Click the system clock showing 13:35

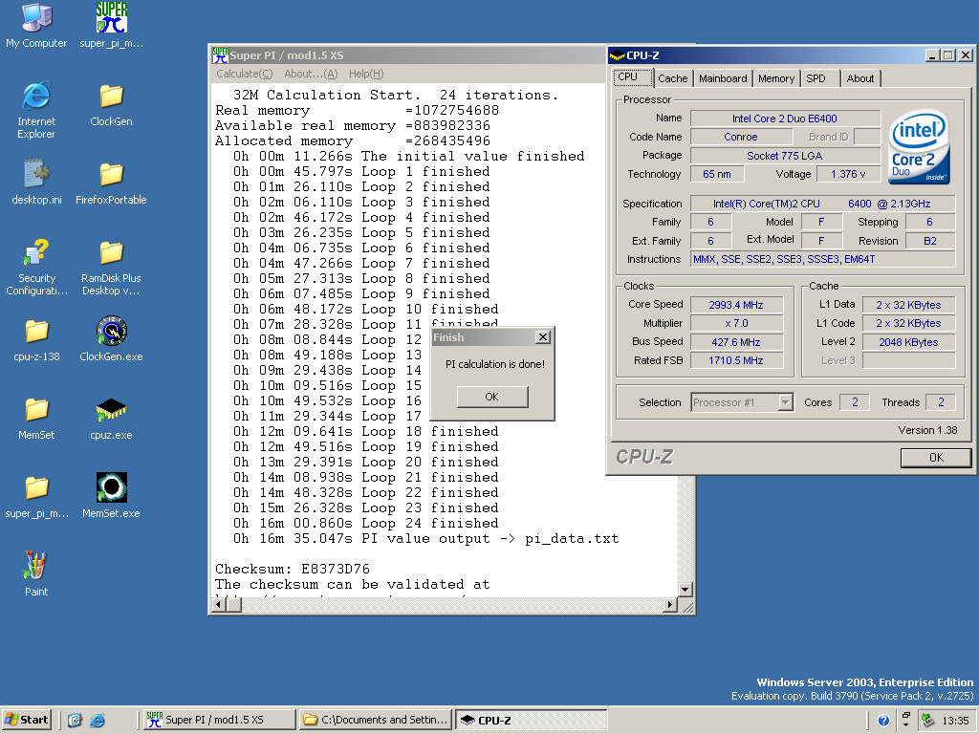[955, 721]
